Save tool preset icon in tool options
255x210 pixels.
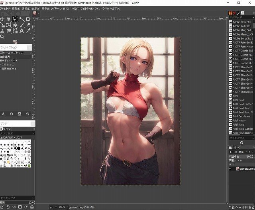click(x=3, y=114)
